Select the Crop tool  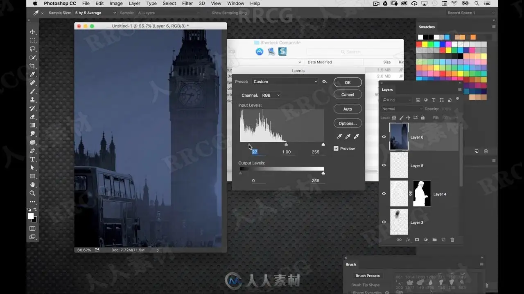32,66
